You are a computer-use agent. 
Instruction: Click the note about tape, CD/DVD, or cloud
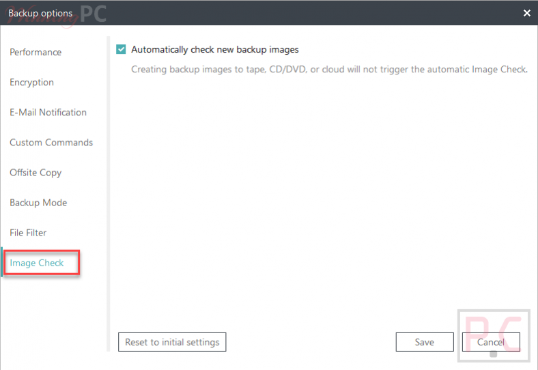329,70
